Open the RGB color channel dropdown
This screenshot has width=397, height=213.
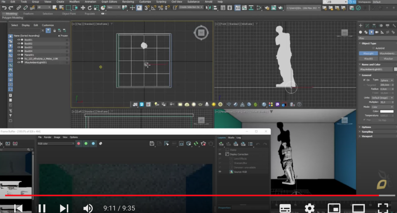(56, 143)
